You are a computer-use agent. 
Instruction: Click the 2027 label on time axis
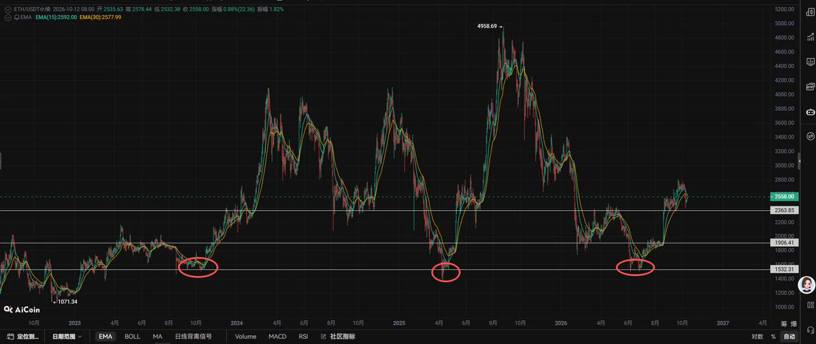tap(723, 324)
